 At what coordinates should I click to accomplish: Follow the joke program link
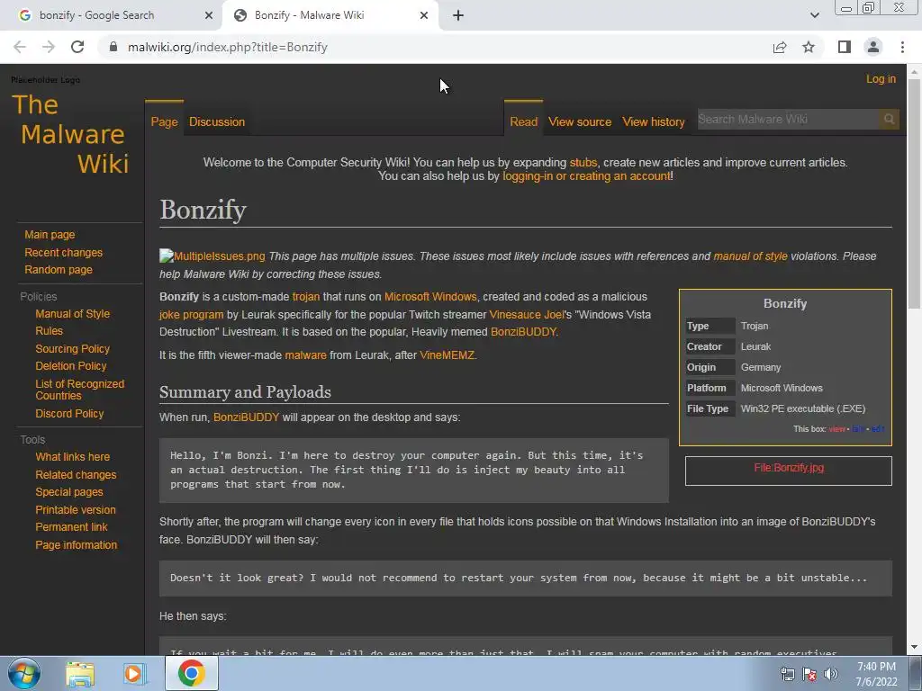(191, 314)
